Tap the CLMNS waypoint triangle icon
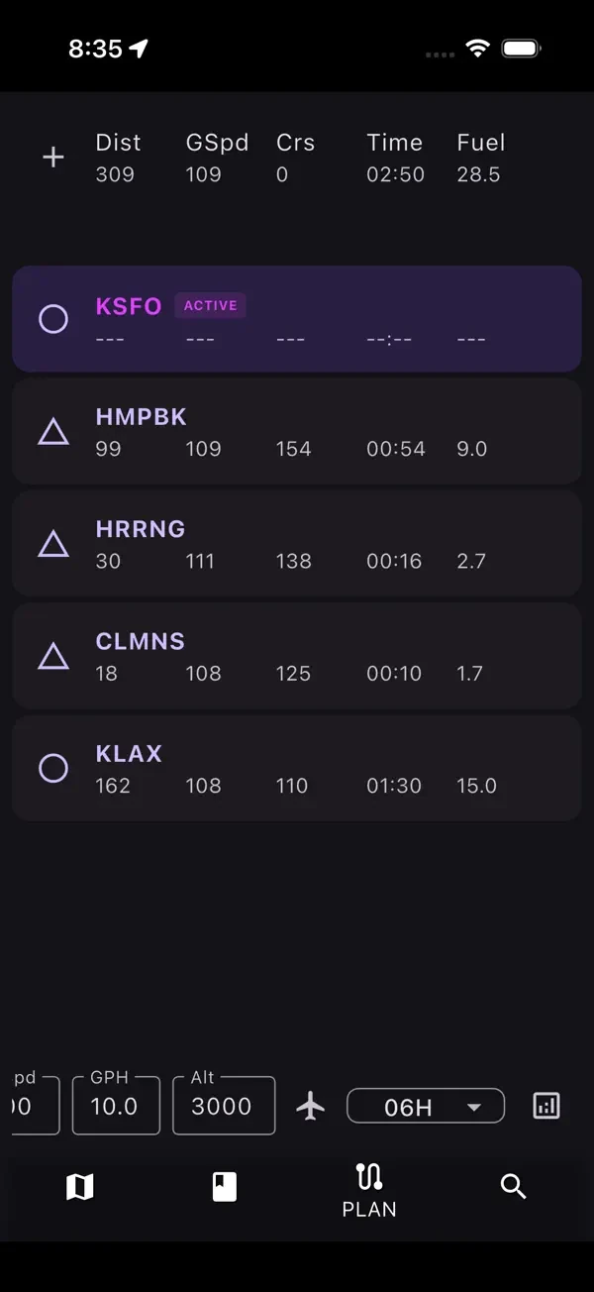The height and width of the screenshot is (1292, 594). (53, 656)
